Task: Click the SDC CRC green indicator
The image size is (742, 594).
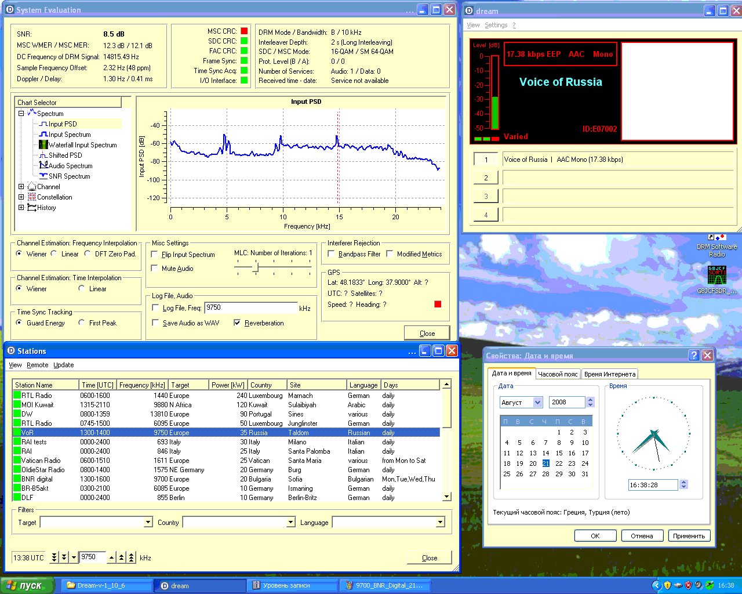Action: click(x=244, y=41)
